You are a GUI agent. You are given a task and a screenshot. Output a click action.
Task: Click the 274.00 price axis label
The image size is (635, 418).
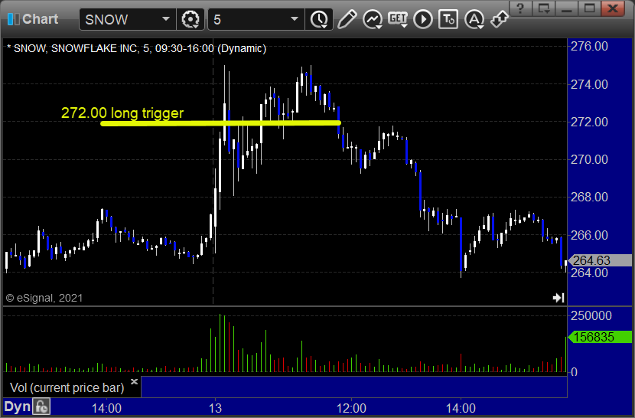tap(589, 84)
